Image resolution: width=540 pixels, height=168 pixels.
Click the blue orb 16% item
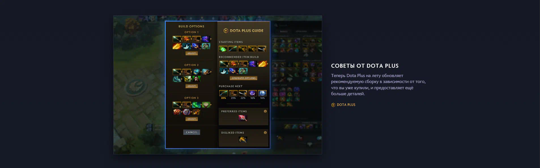pos(262,93)
